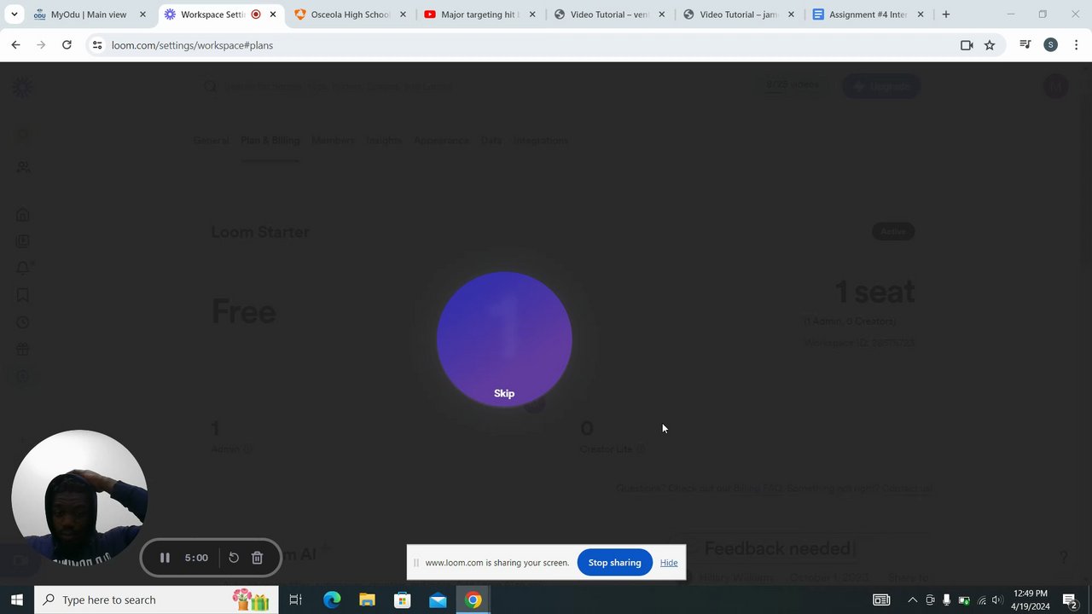This screenshot has width=1092, height=614.
Task: Open Task View on the taskbar
Action: 295,600
